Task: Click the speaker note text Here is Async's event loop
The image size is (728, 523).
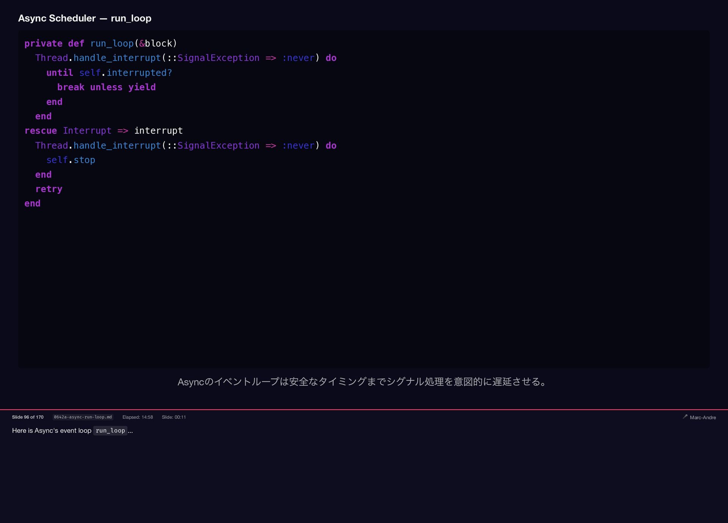Action: 52,431
